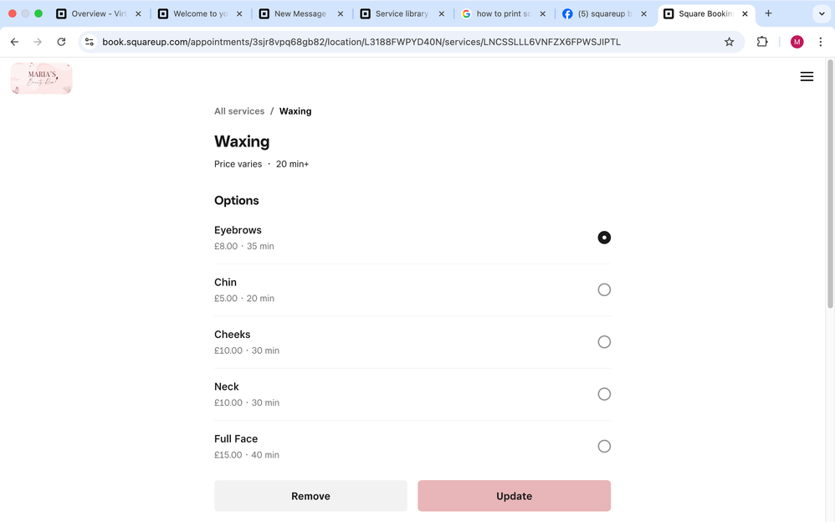Switch to the New Message tab
This screenshot has width=835, height=522.
[300, 14]
